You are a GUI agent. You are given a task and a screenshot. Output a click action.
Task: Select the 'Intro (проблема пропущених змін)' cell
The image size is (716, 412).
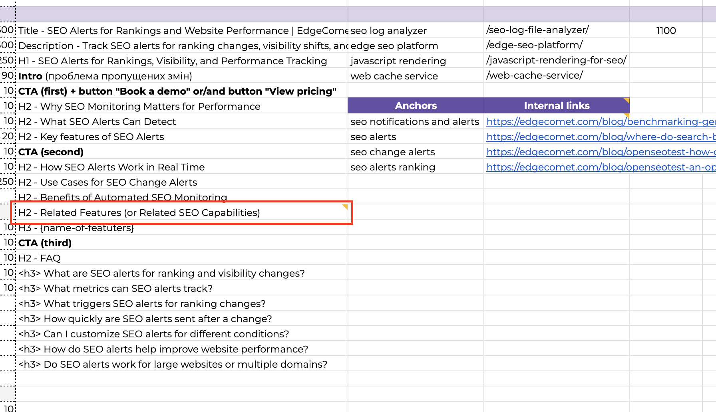click(182, 76)
